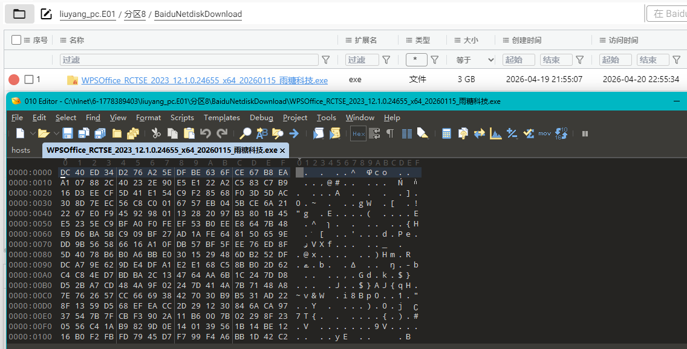Click the blue column lines icon
Screen dimensions: 687x349
[407, 133]
